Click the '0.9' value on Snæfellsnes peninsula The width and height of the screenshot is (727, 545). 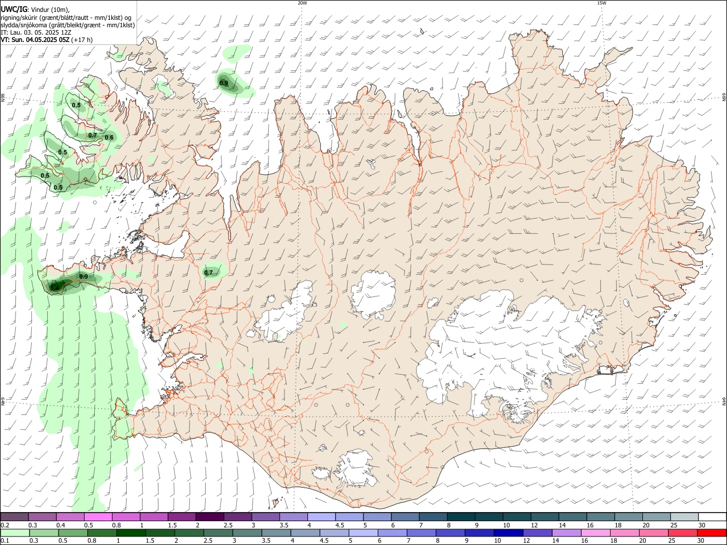pyautogui.click(x=83, y=276)
